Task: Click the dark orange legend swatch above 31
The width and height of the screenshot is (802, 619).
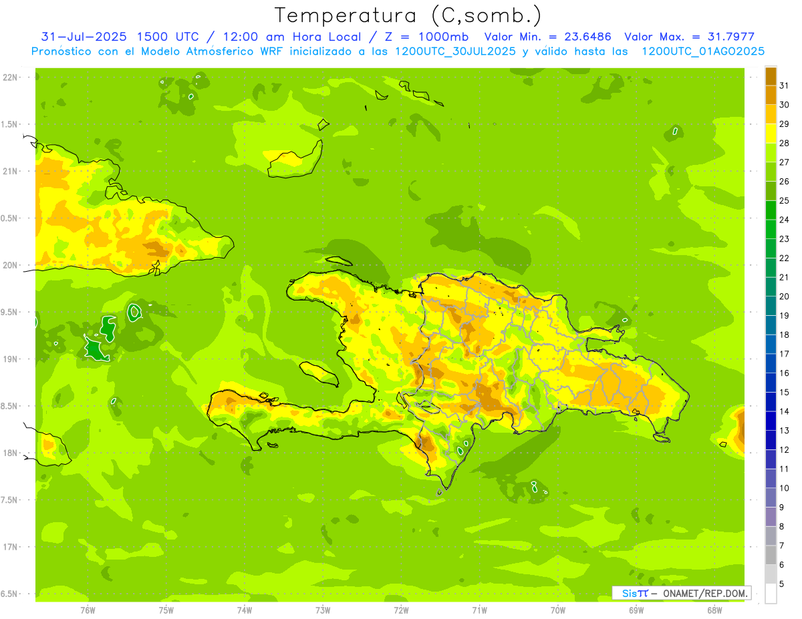Action: (771, 76)
